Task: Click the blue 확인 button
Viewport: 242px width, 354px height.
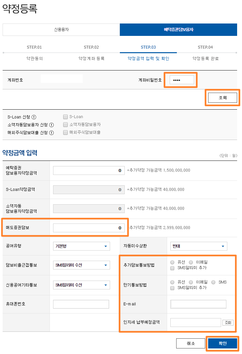Action: pyautogui.click(x=223, y=343)
